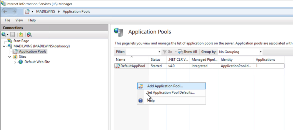Screen dimensions: 293x130
Task: Choose Set Application Pool Defaults...
Action: coord(171,92)
